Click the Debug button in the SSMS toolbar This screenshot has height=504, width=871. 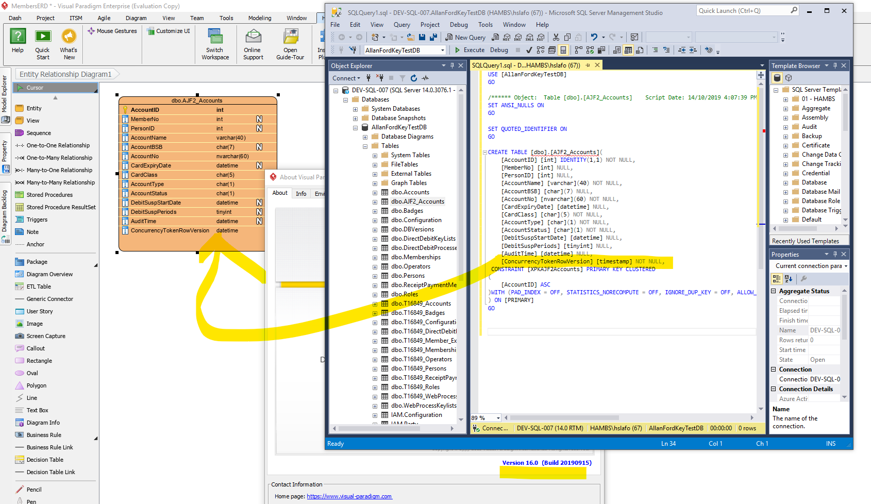coord(499,50)
